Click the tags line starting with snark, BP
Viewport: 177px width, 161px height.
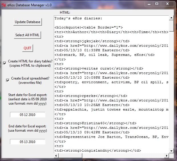click(x=105, y=55)
